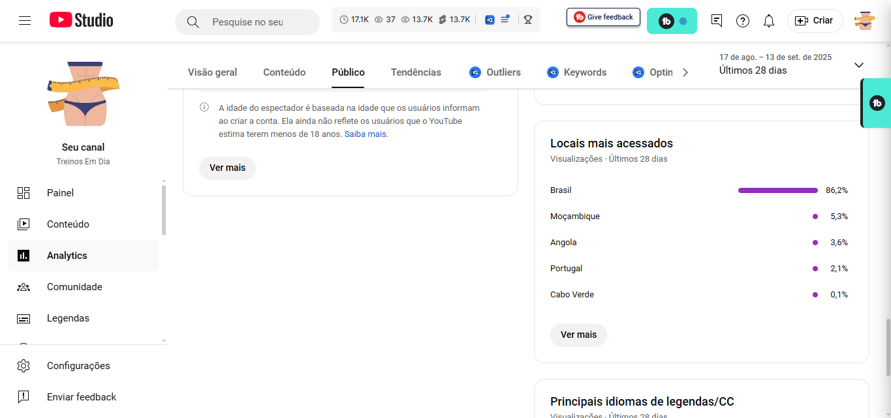The image size is (891, 418).
Task: Expand the date range dropdown
Action: point(858,65)
